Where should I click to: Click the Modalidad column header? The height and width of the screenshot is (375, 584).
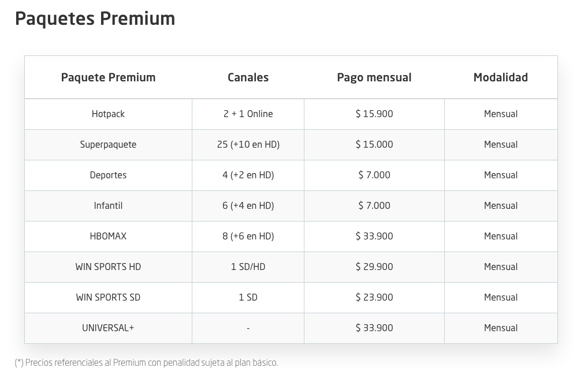click(501, 77)
